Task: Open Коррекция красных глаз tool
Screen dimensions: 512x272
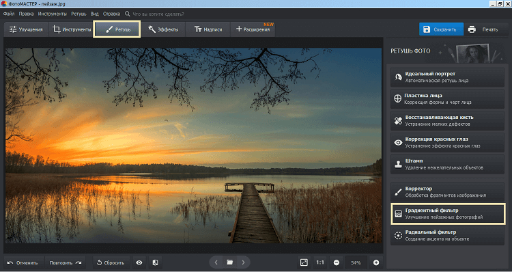Action: pos(447,143)
